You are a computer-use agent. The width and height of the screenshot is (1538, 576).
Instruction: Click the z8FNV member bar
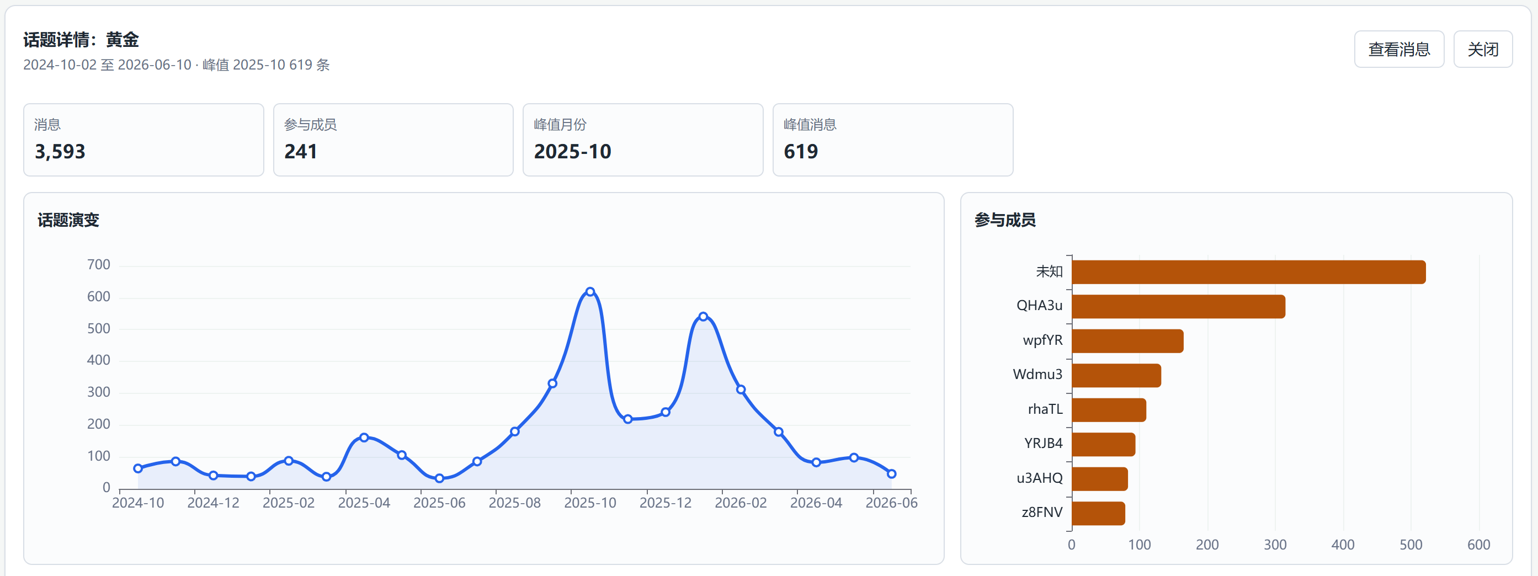[1099, 513]
